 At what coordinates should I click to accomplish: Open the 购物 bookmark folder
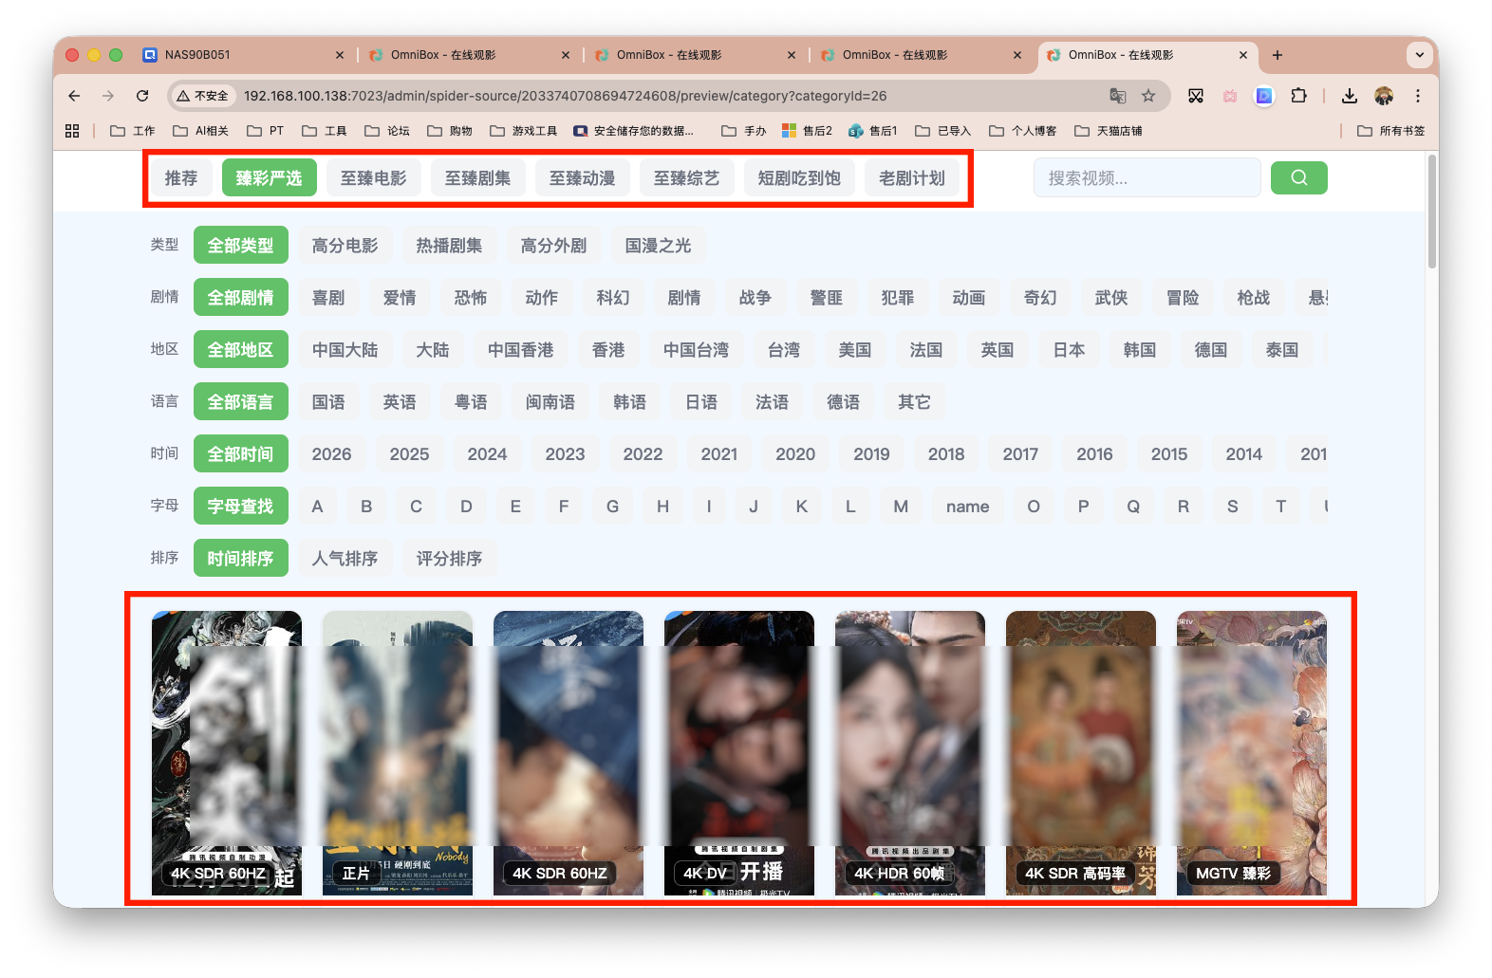point(450,131)
